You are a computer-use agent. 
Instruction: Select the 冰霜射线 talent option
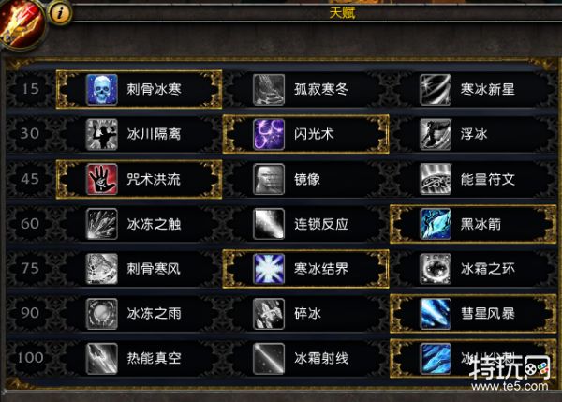click(x=305, y=359)
